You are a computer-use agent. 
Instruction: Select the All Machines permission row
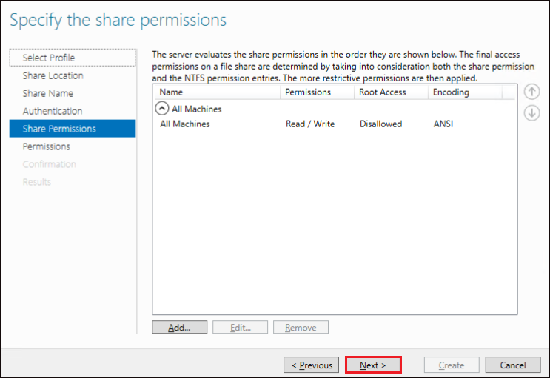[x=335, y=124]
